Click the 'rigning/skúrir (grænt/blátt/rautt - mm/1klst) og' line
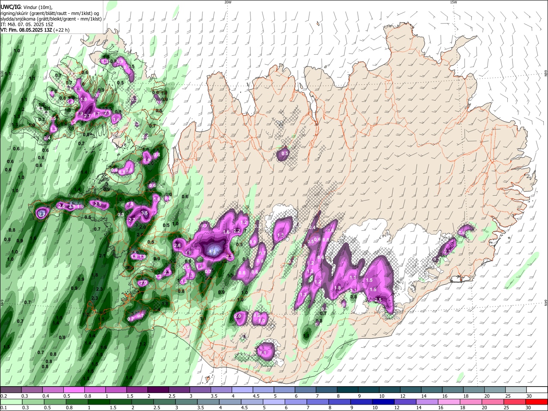548x411 pixels. [x=50, y=13]
